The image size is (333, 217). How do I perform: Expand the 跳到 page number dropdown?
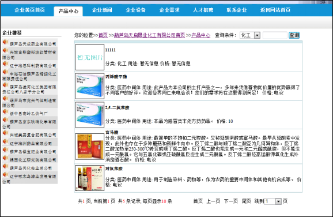pos(273,201)
